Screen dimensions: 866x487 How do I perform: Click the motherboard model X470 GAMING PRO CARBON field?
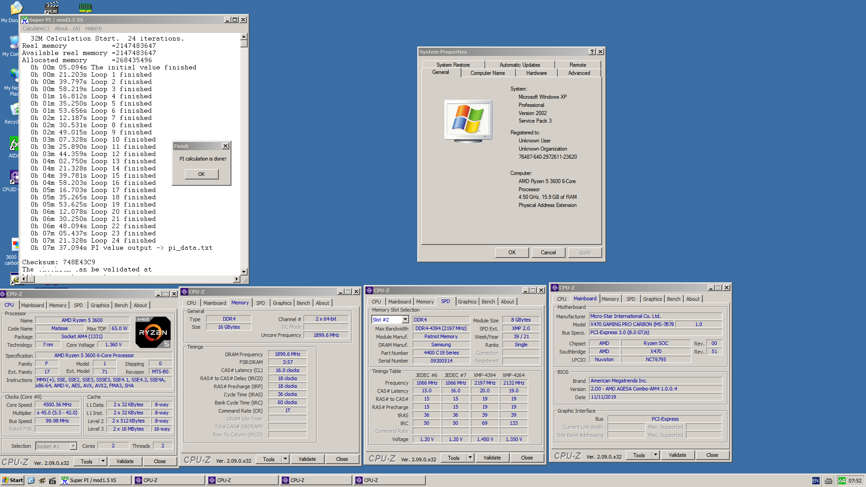tap(632, 324)
